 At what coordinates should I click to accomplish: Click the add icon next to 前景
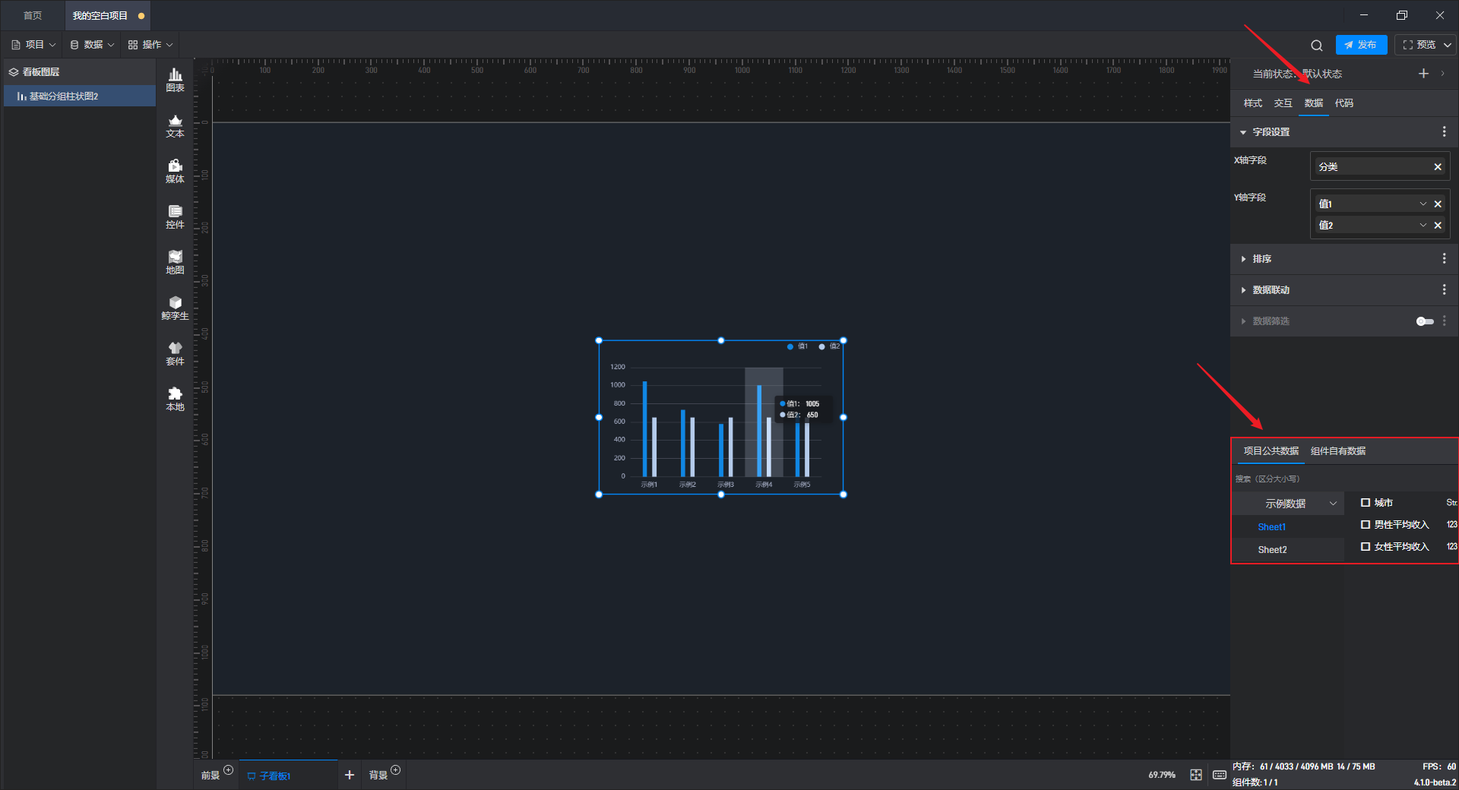(x=228, y=770)
